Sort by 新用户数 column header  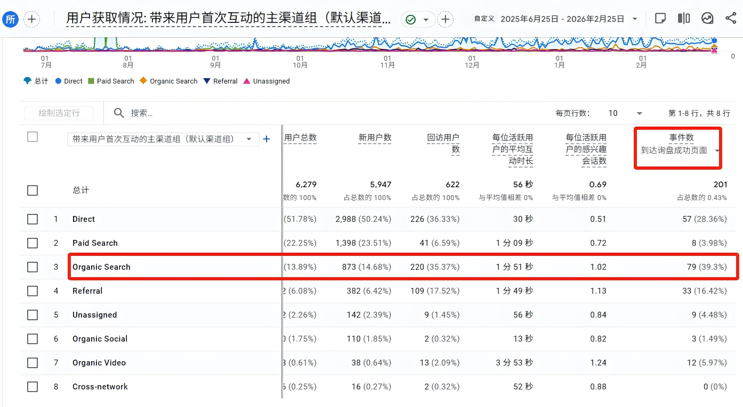[375, 138]
